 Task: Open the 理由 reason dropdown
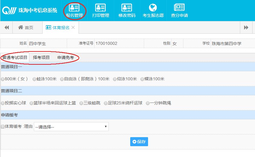pos(71,127)
